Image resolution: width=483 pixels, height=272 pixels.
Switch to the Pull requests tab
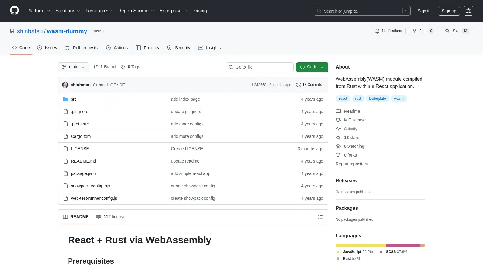coord(81,48)
